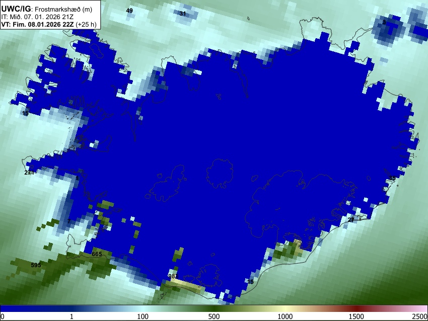Image resolution: width=428 pixels, height=321 pixels.
Task: Click the pale yellow section of the color scale
Action: [x=285, y=308]
